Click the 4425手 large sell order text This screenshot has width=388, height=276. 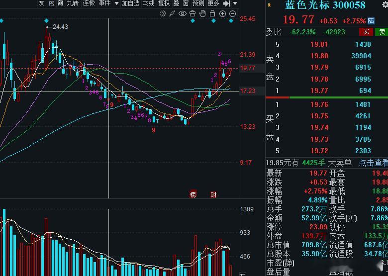point(314,163)
